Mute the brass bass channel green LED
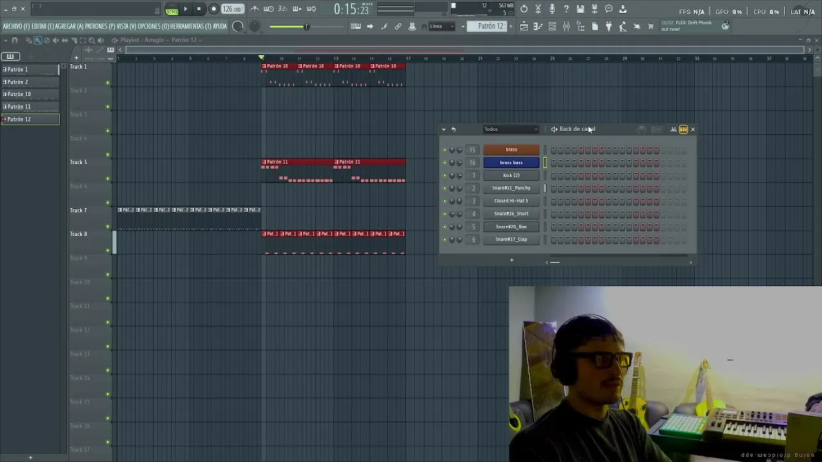Viewport: 822px width, 462px height. [444, 162]
